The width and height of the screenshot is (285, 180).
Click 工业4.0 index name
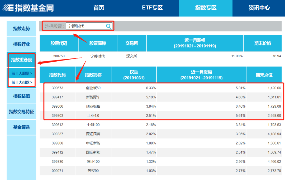93,116
